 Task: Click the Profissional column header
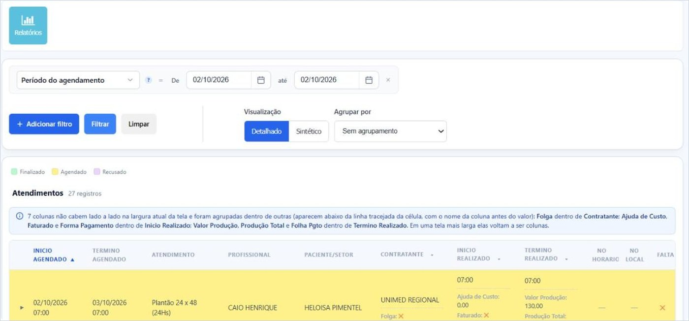point(249,255)
